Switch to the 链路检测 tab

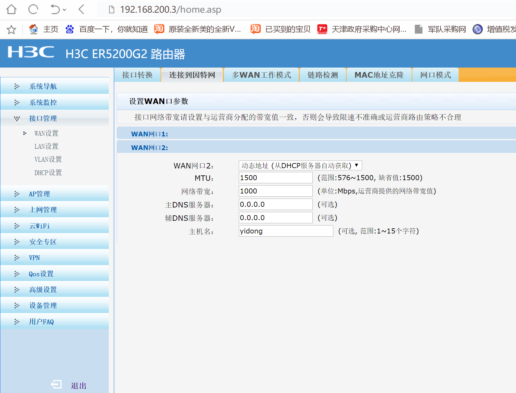(323, 75)
